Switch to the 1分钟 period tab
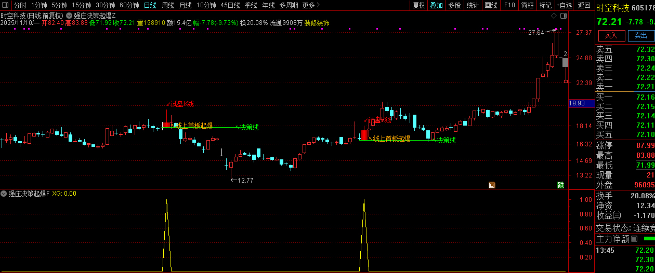Image resolution: width=655 pixels, height=273 pixels. [x=39, y=5]
